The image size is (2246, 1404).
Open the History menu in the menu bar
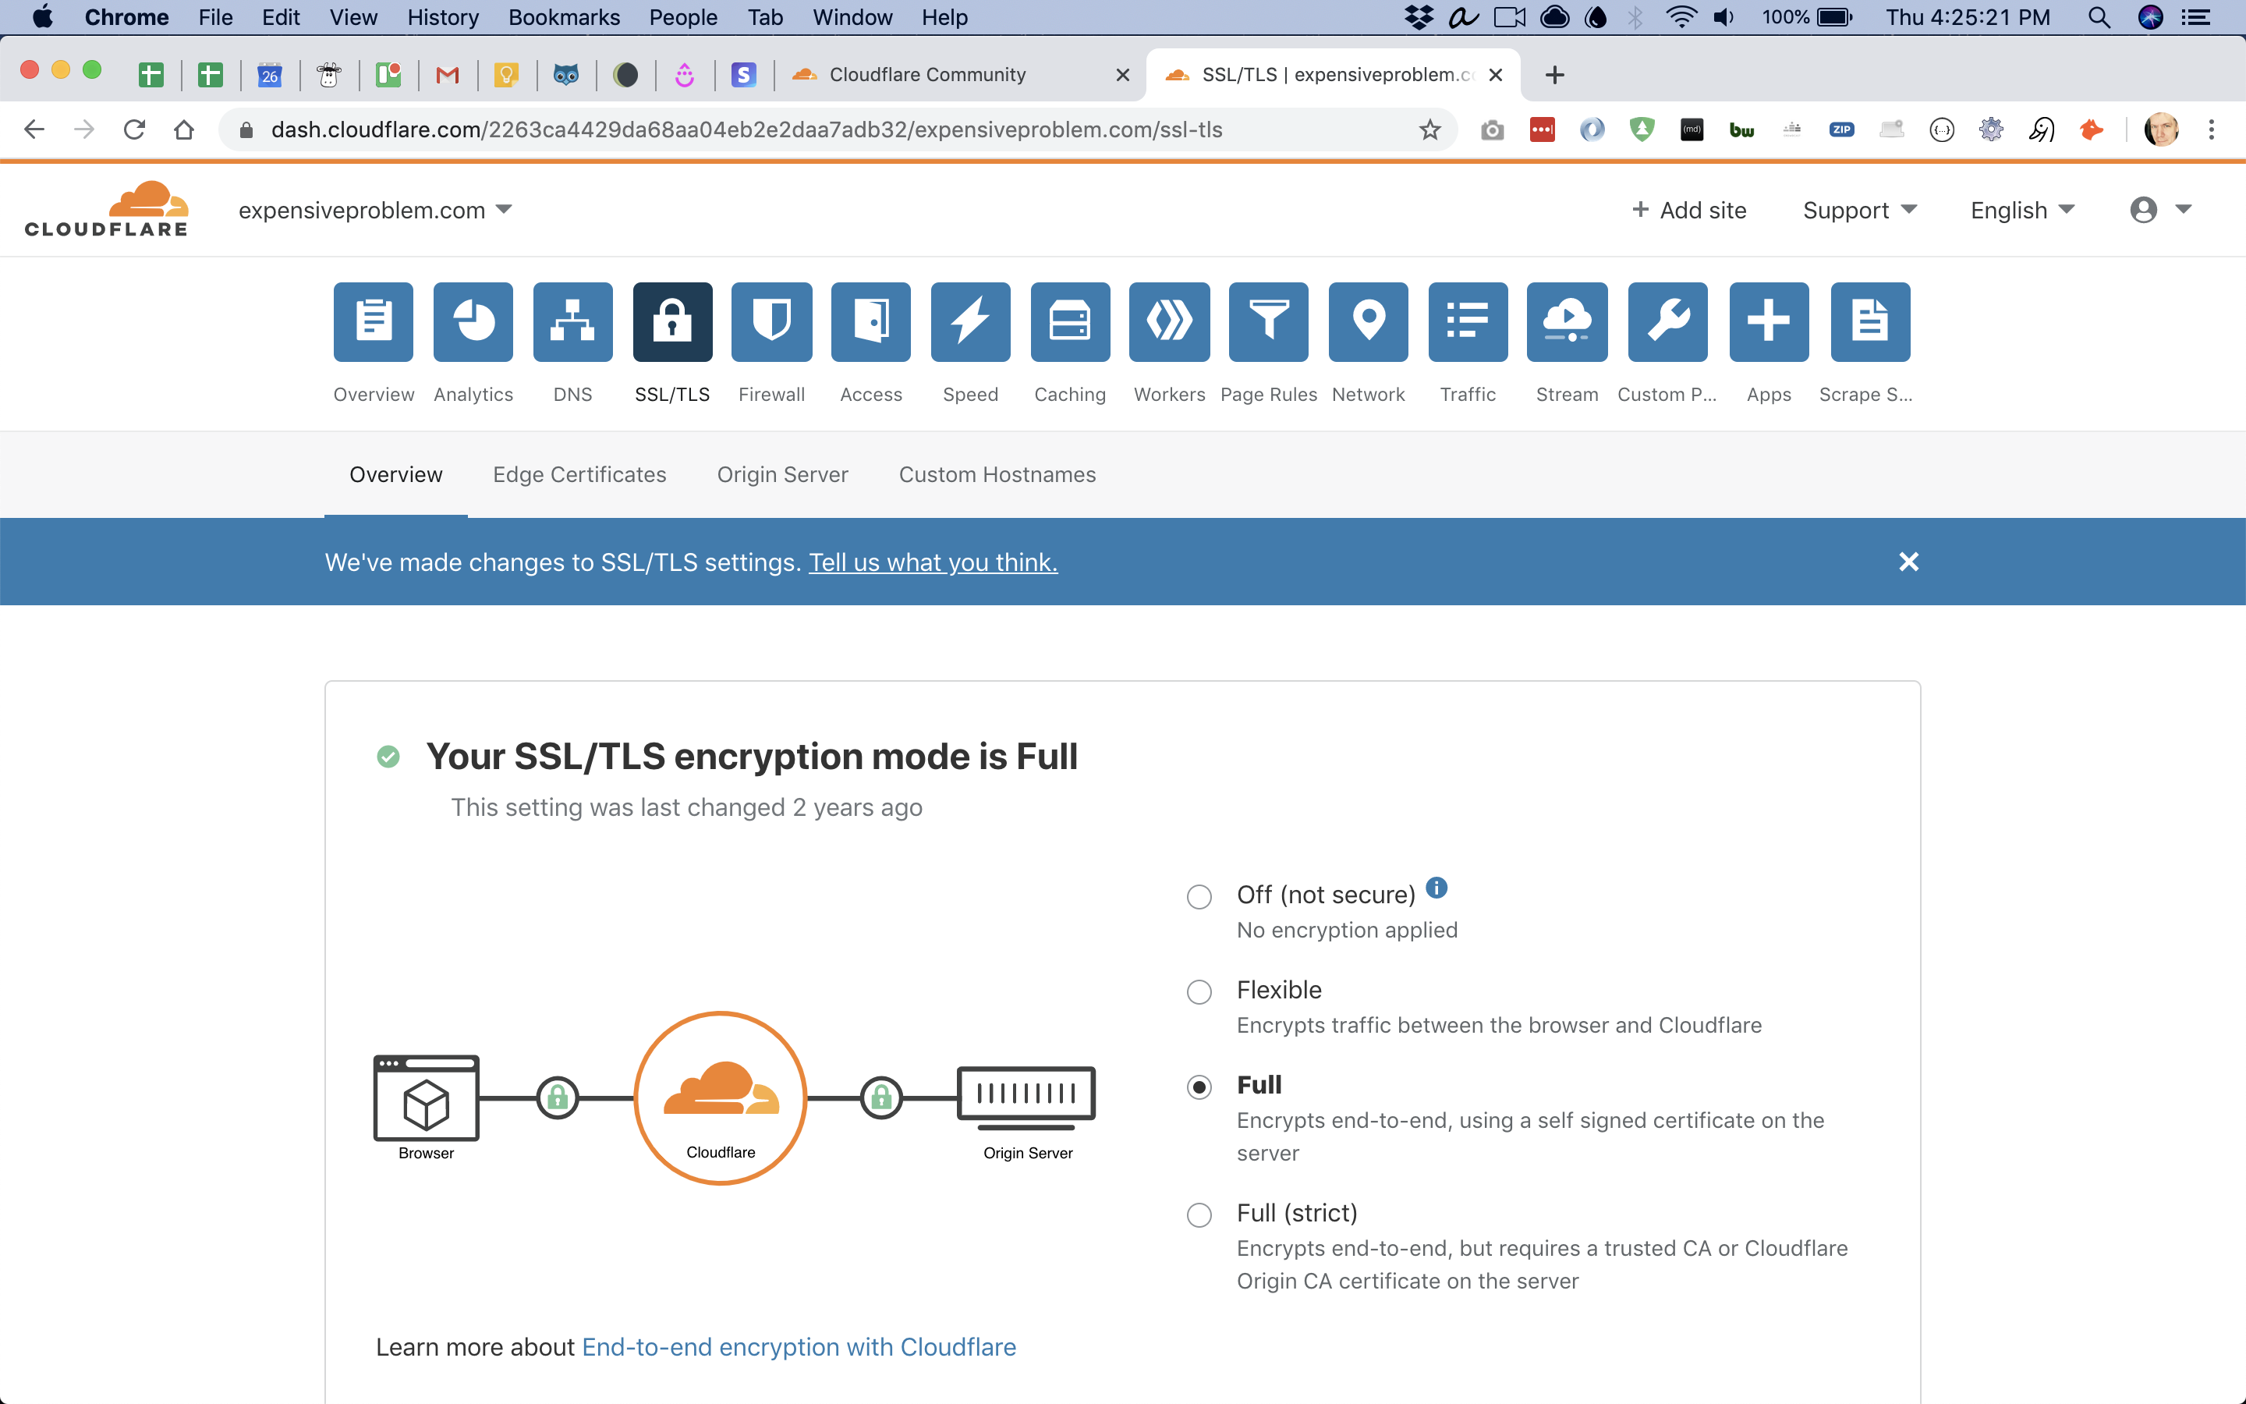coord(443,16)
